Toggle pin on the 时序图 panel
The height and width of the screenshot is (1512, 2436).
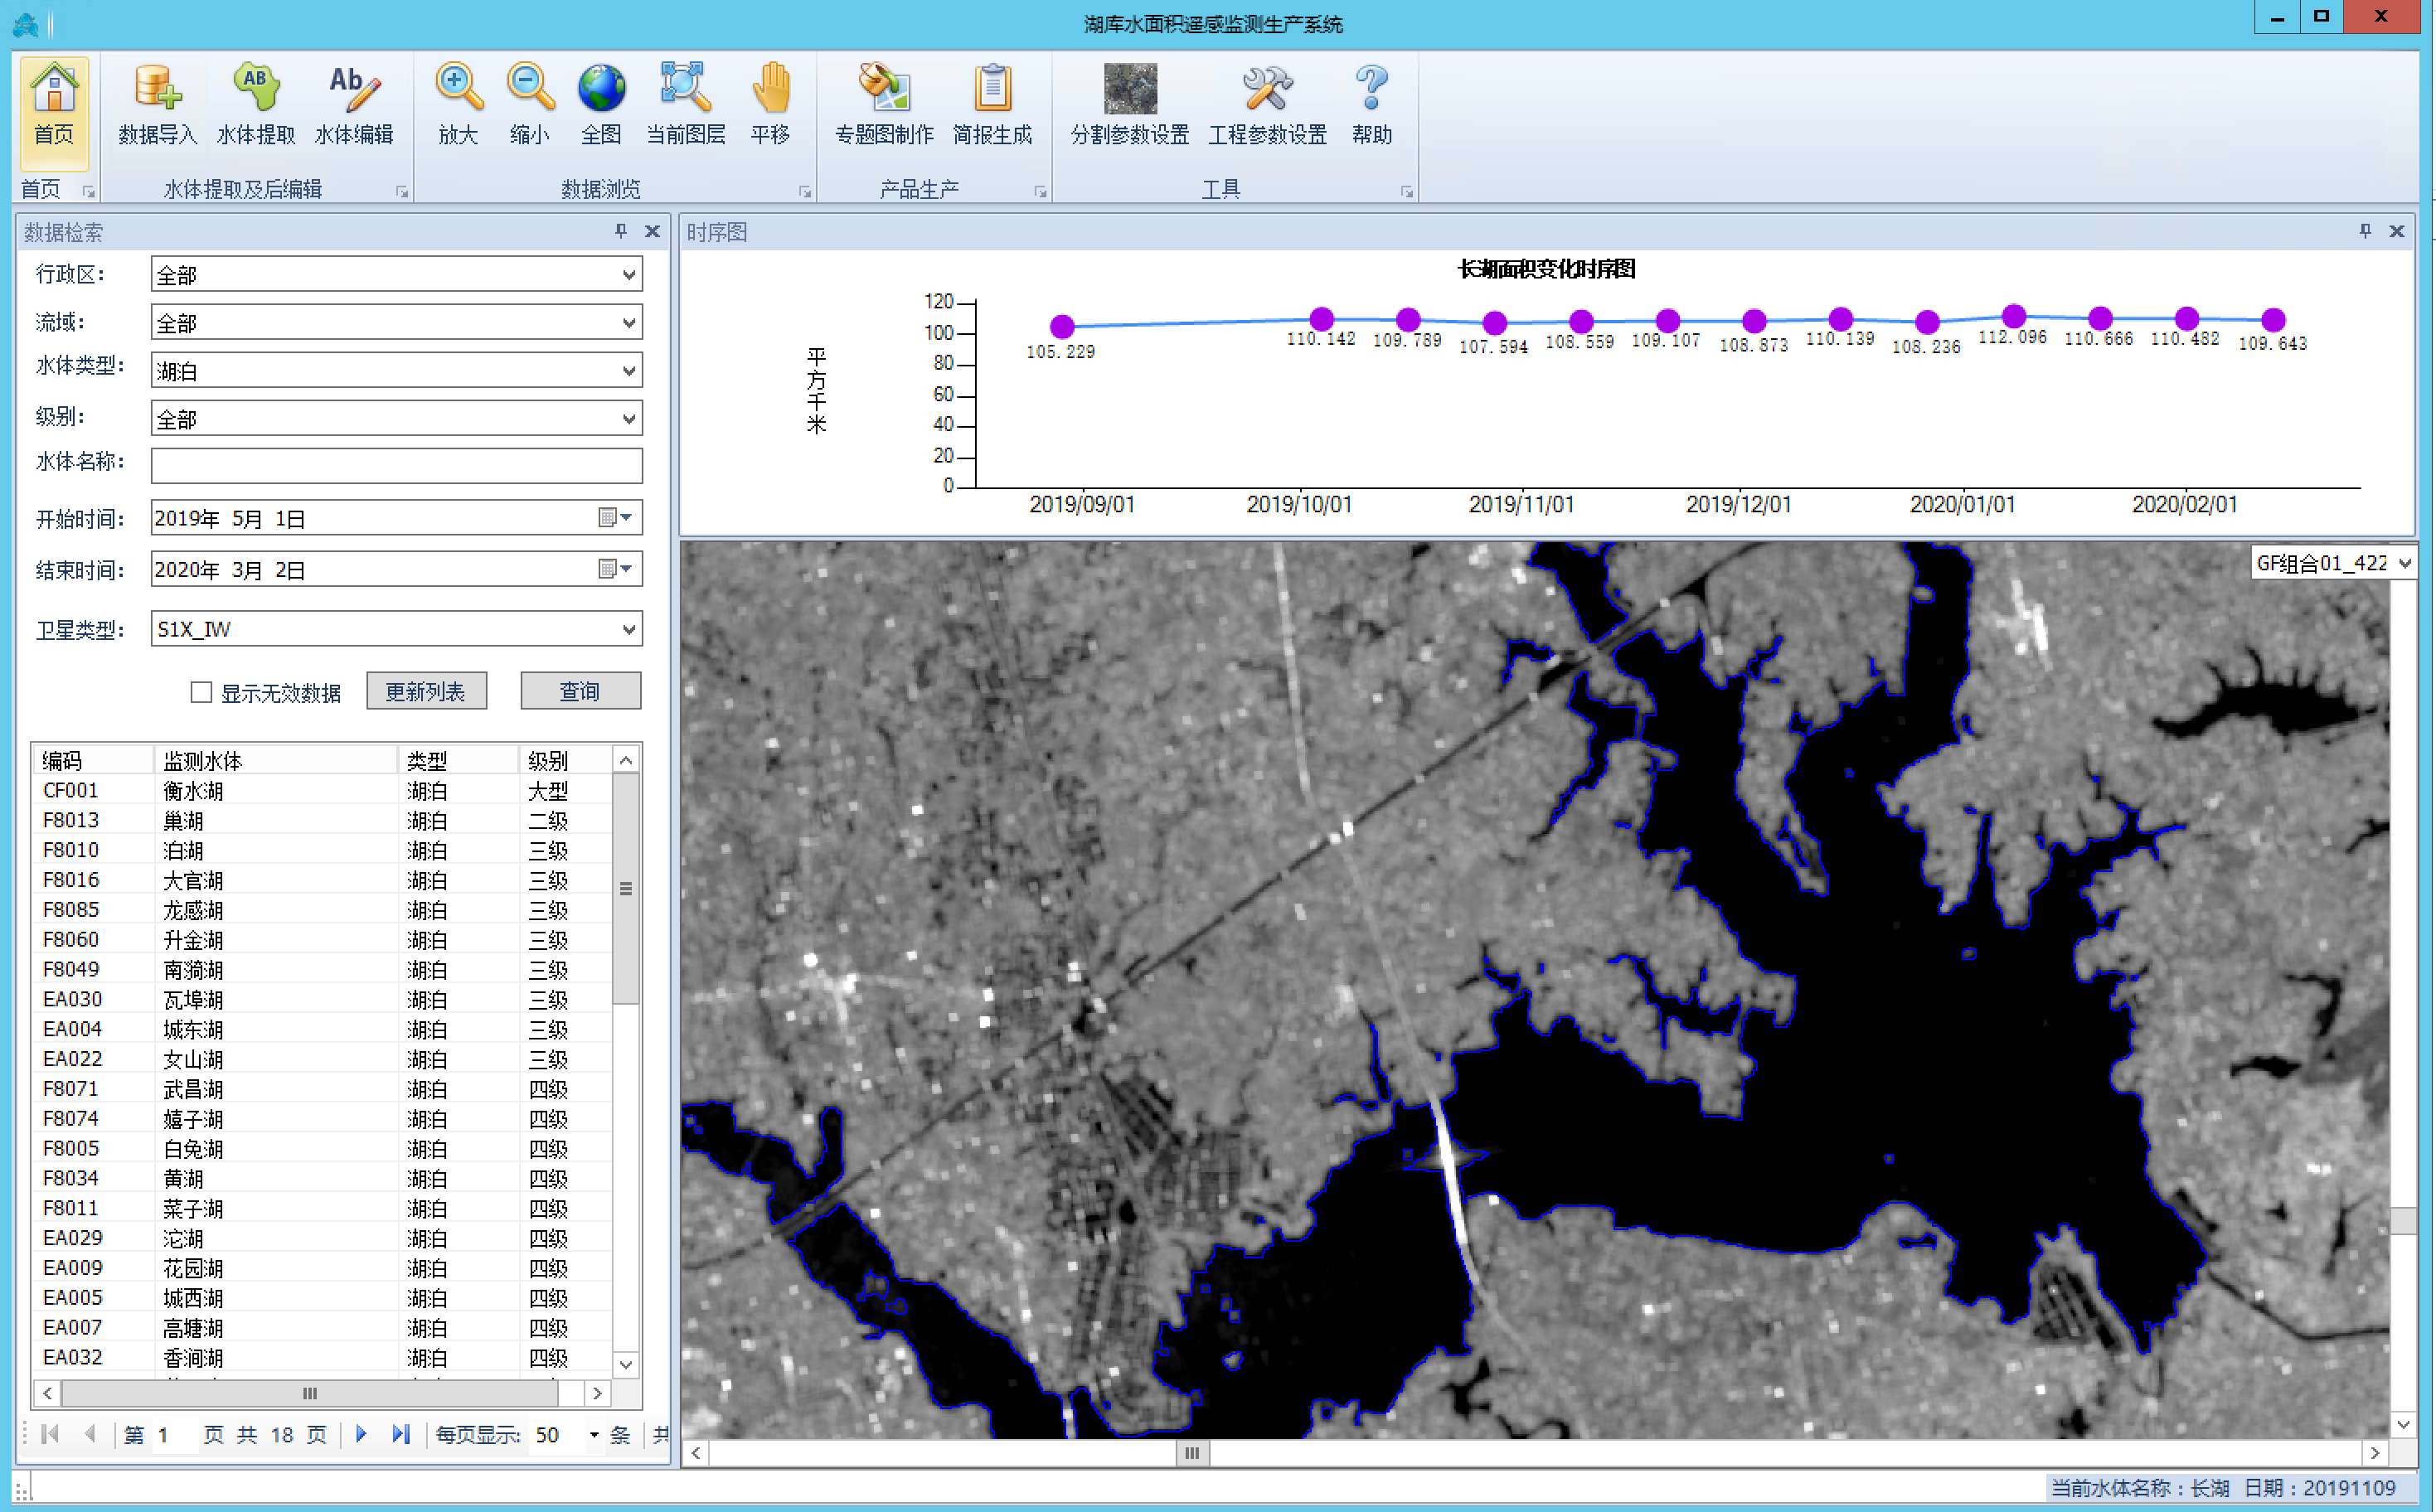coord(2365,231)
